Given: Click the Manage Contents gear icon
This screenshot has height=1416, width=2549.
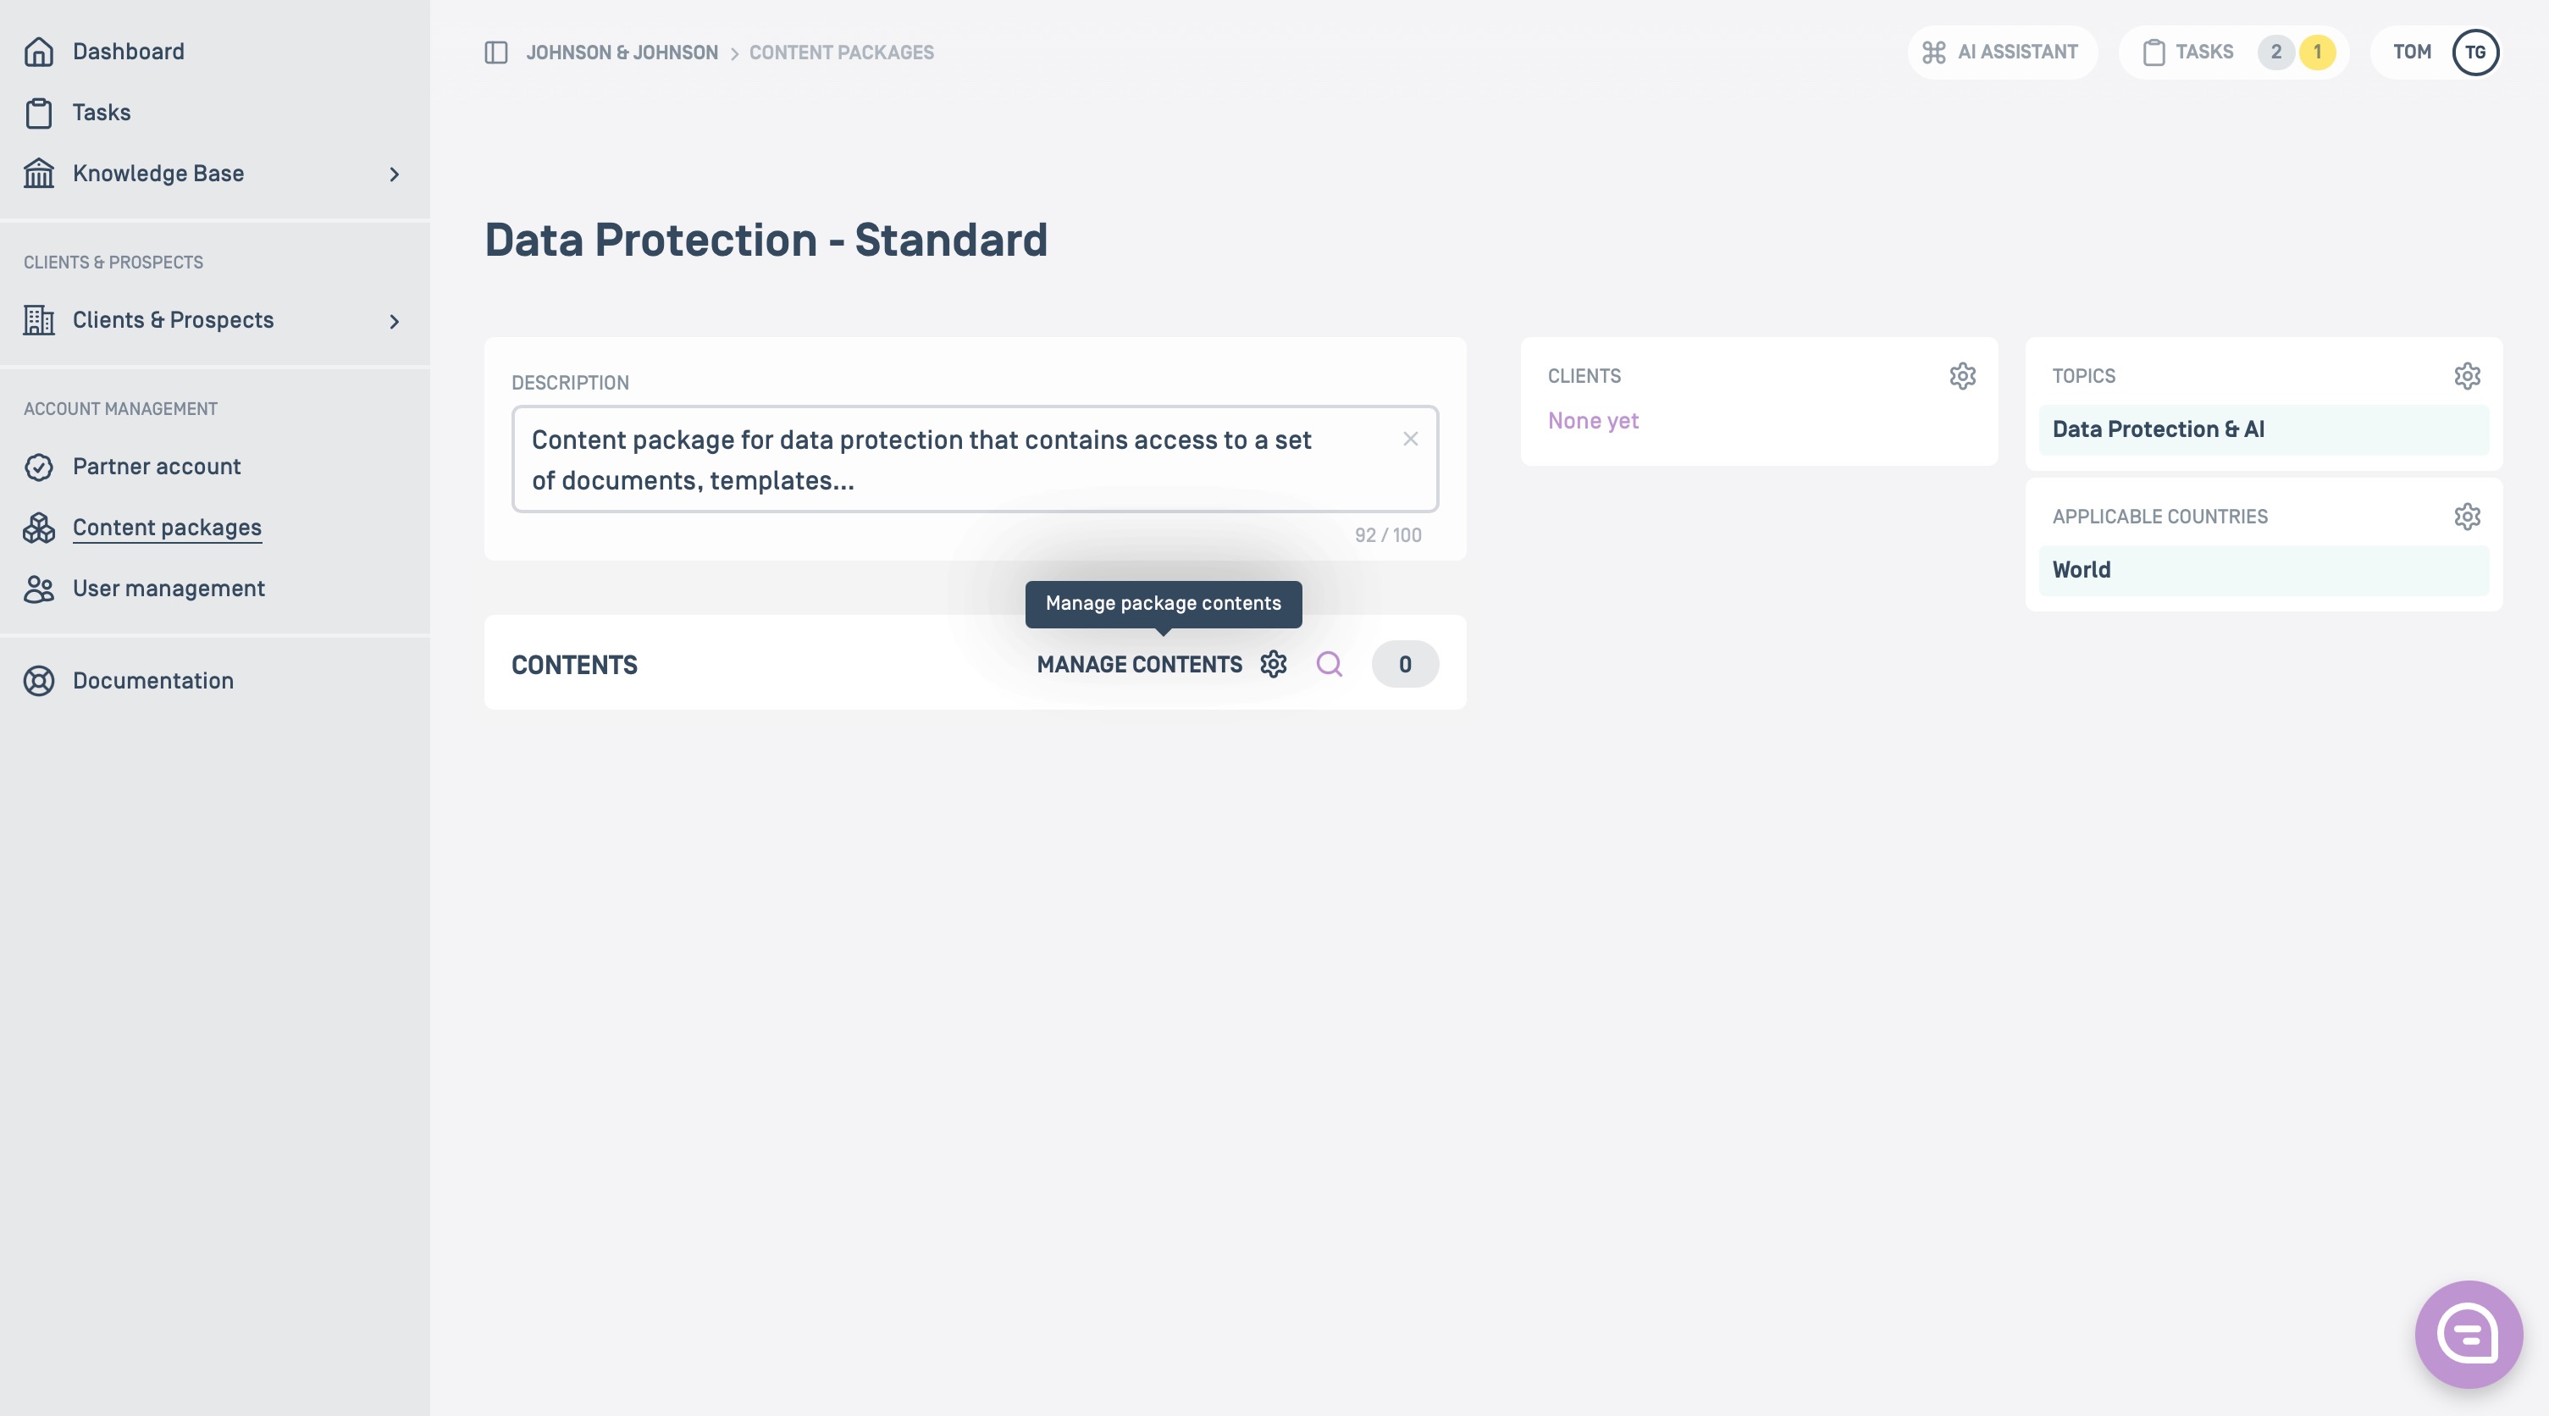Looking at the screenshot, I should click(1274, 664).
